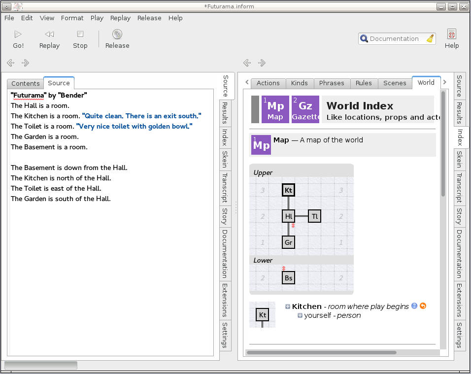Open the Story side tab on right pane
This screenshot has width=471, height=374.
point(460,216)
